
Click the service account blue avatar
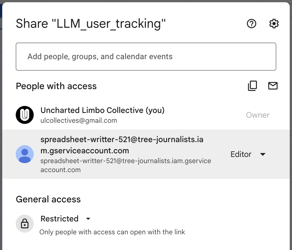click(x=25, y=154)
